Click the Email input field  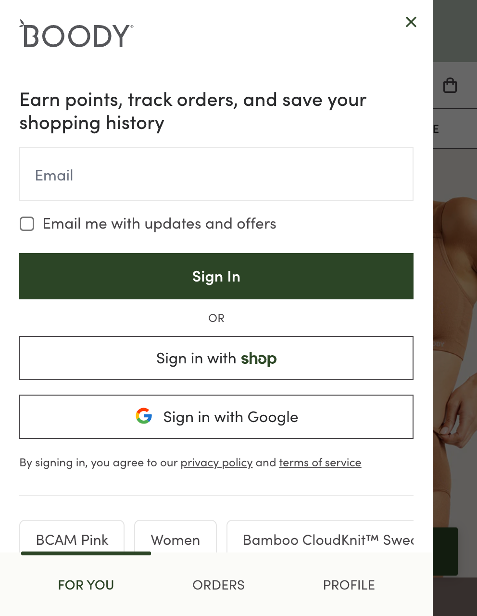click(x=216, y=174)
